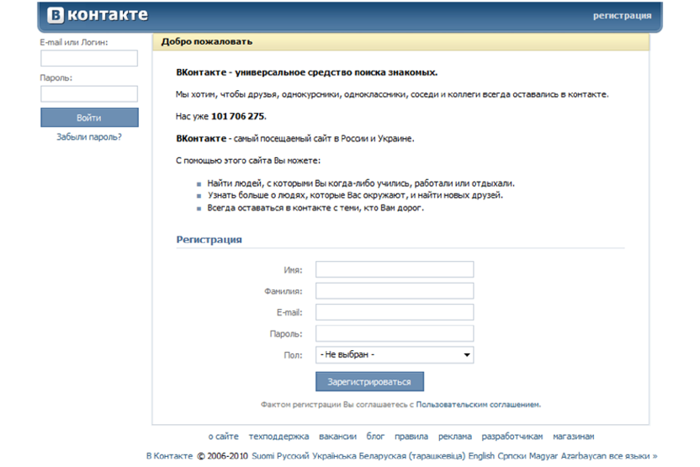700x467 pixels.
Task: Switch language to Русский
Action: tap(293, 456)
